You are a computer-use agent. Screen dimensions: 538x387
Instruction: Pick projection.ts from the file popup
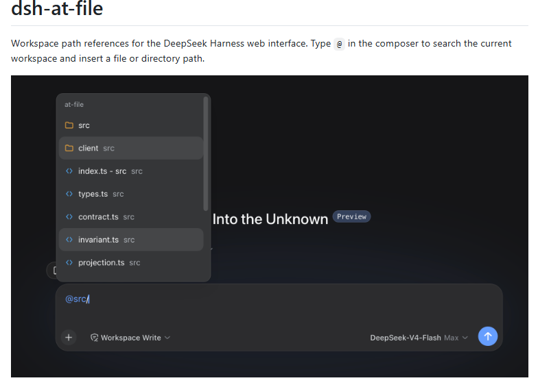[131, 263]
